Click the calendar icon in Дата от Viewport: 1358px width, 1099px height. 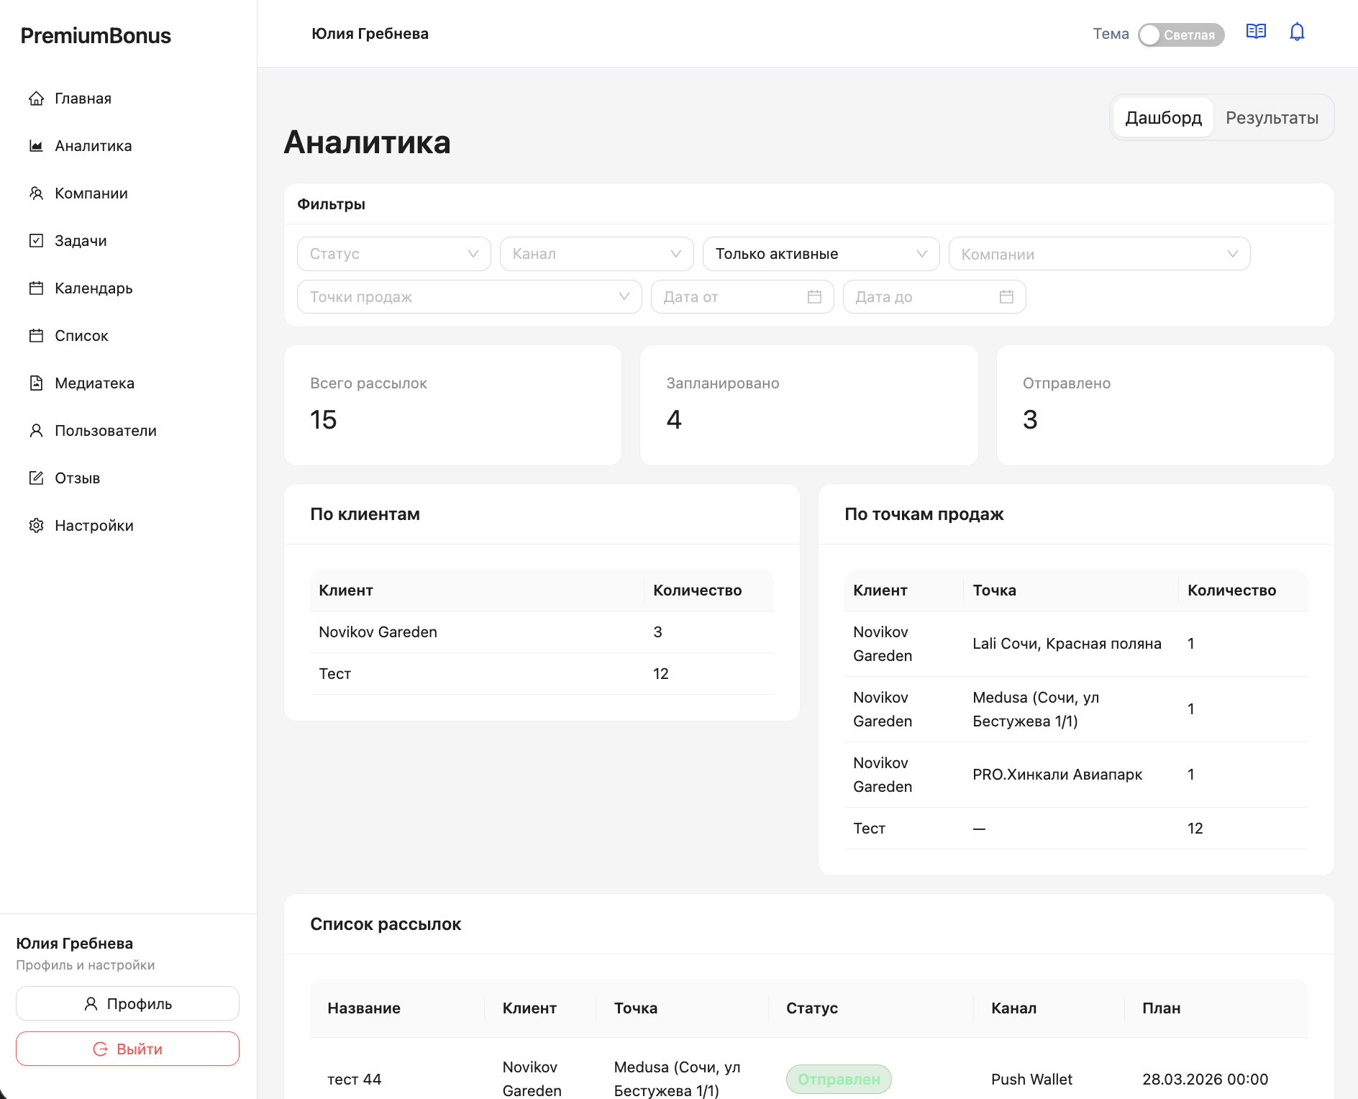coord(814,297)
